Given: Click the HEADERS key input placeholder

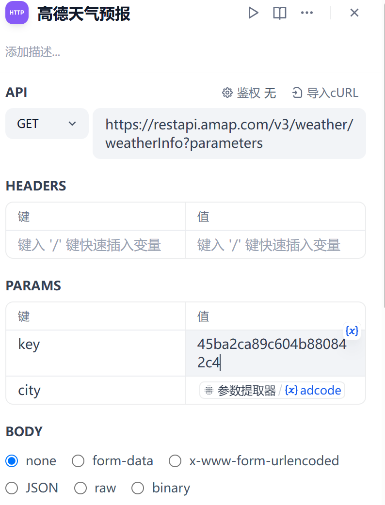Looking at the screenshot, I should (x=96, y=244).
